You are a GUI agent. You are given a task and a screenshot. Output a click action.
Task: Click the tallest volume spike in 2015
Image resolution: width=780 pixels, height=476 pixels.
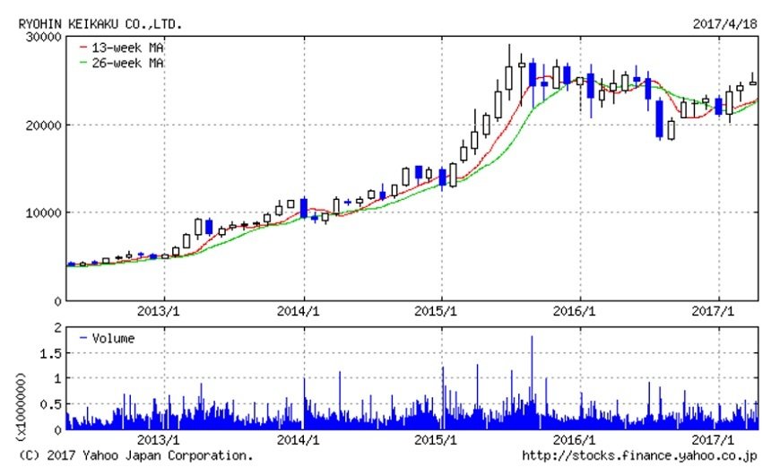point(532,376)
